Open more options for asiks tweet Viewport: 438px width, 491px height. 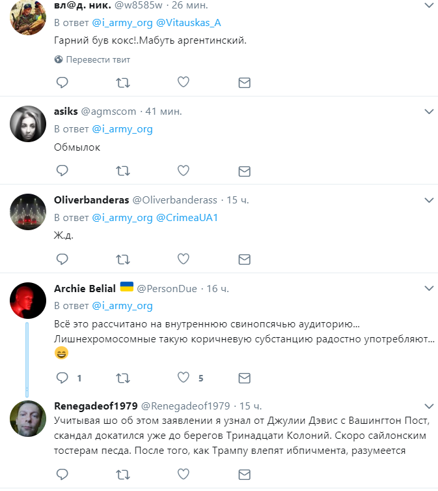[429, 112]
